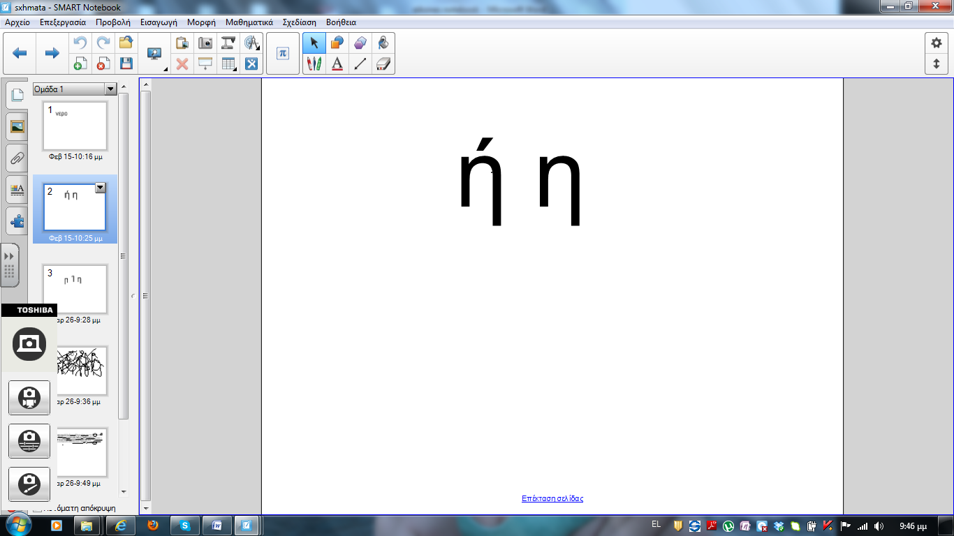The height and width of the screenshot is (536, 954).
Task: Open the Επεξεργασία menu
Action: pyautogui.click(x=63, y=22)
